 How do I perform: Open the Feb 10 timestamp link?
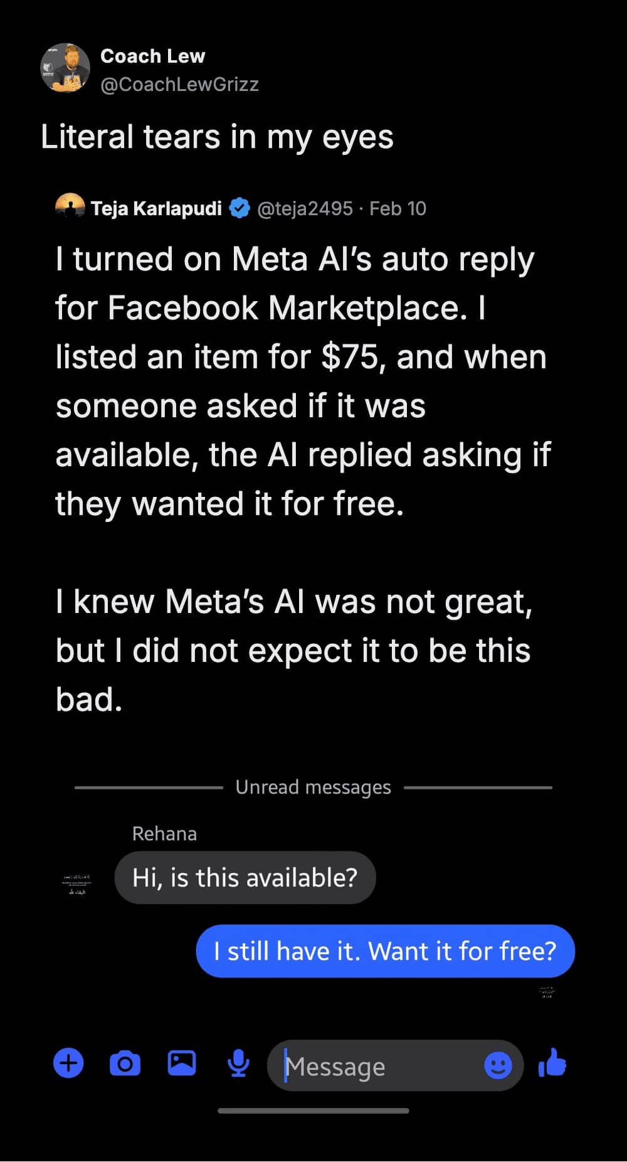coord(399,208)
